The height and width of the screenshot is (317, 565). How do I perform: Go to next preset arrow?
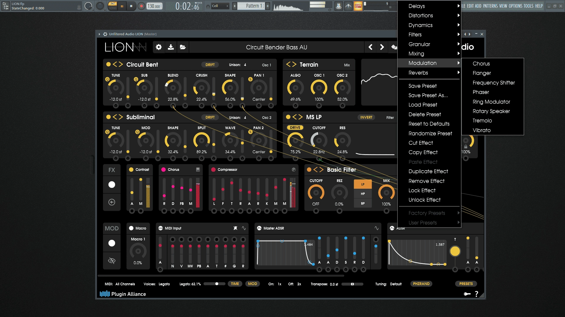coord(382,47)
